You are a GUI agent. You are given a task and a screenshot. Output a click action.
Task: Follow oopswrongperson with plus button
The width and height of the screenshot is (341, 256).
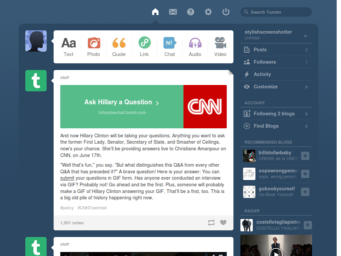pos(305,174)
